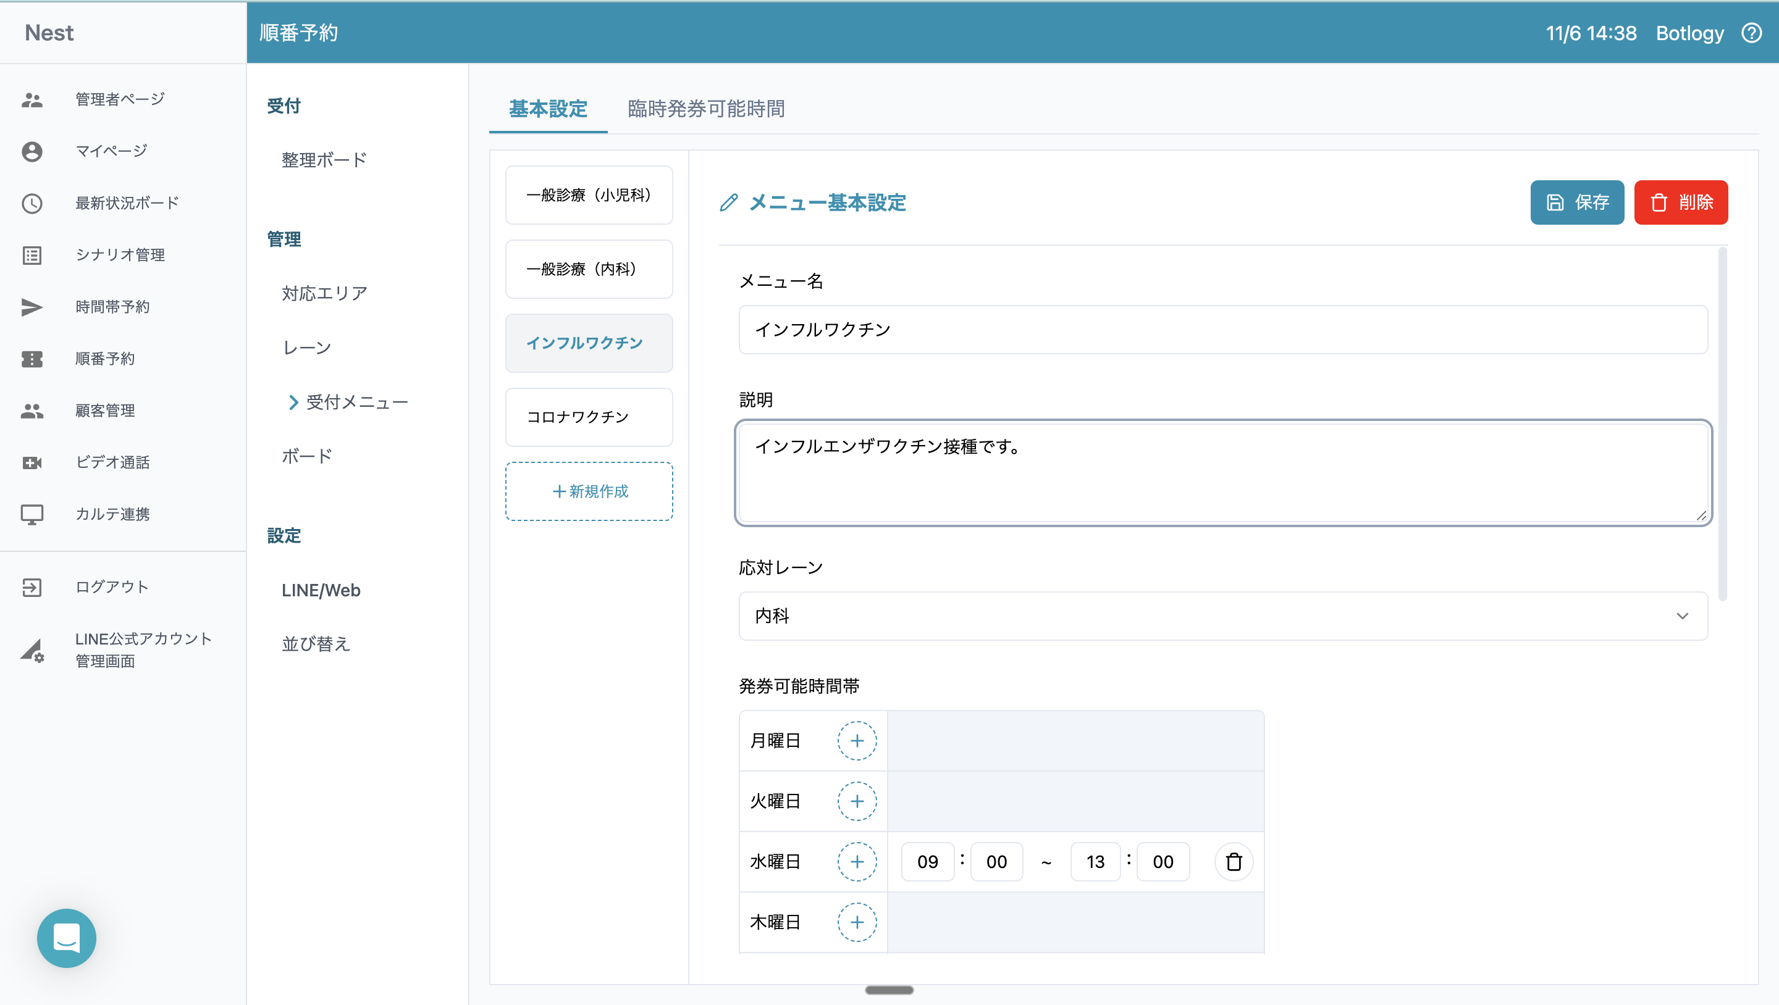Open the 応対レーン dropdown showing 内科

(1222, 615)
